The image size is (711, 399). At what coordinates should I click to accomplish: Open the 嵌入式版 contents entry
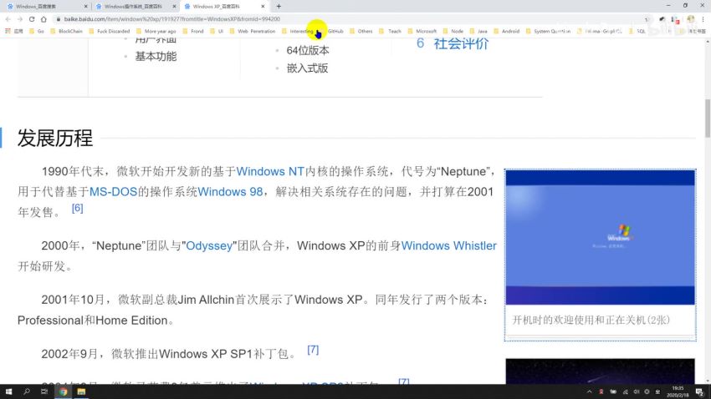coord(308,68)
